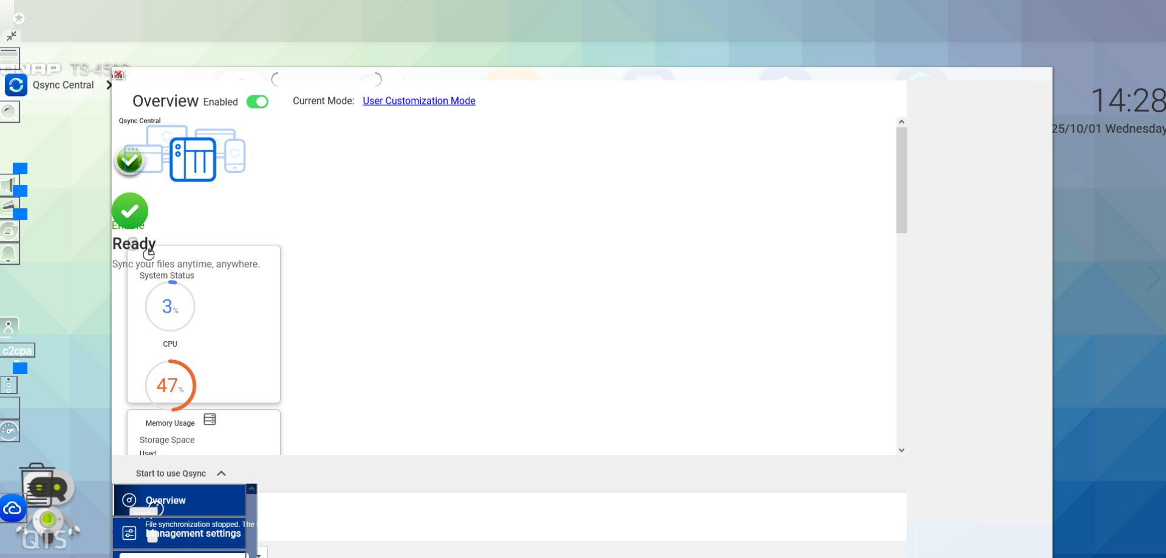
Task: Open Management settings in the navigation menu
Action: pyautogui.click(x=179, y=533)
